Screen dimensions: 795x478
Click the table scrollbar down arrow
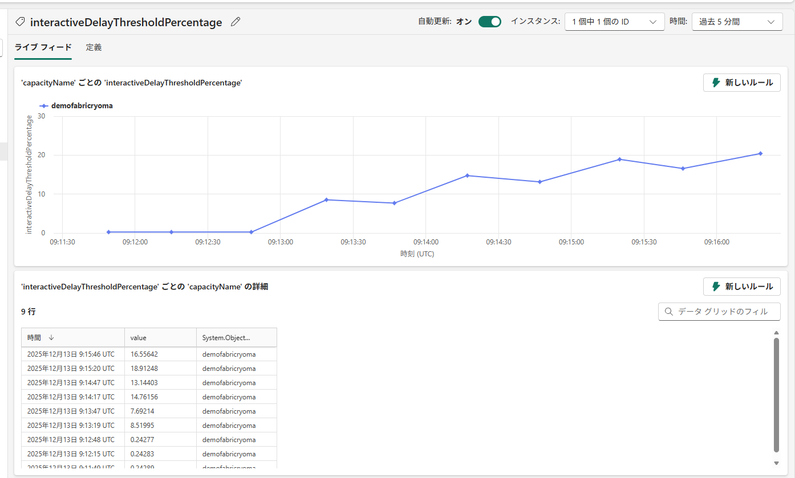(776, 463)
